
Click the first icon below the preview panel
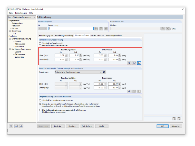(x=174, y=119)
